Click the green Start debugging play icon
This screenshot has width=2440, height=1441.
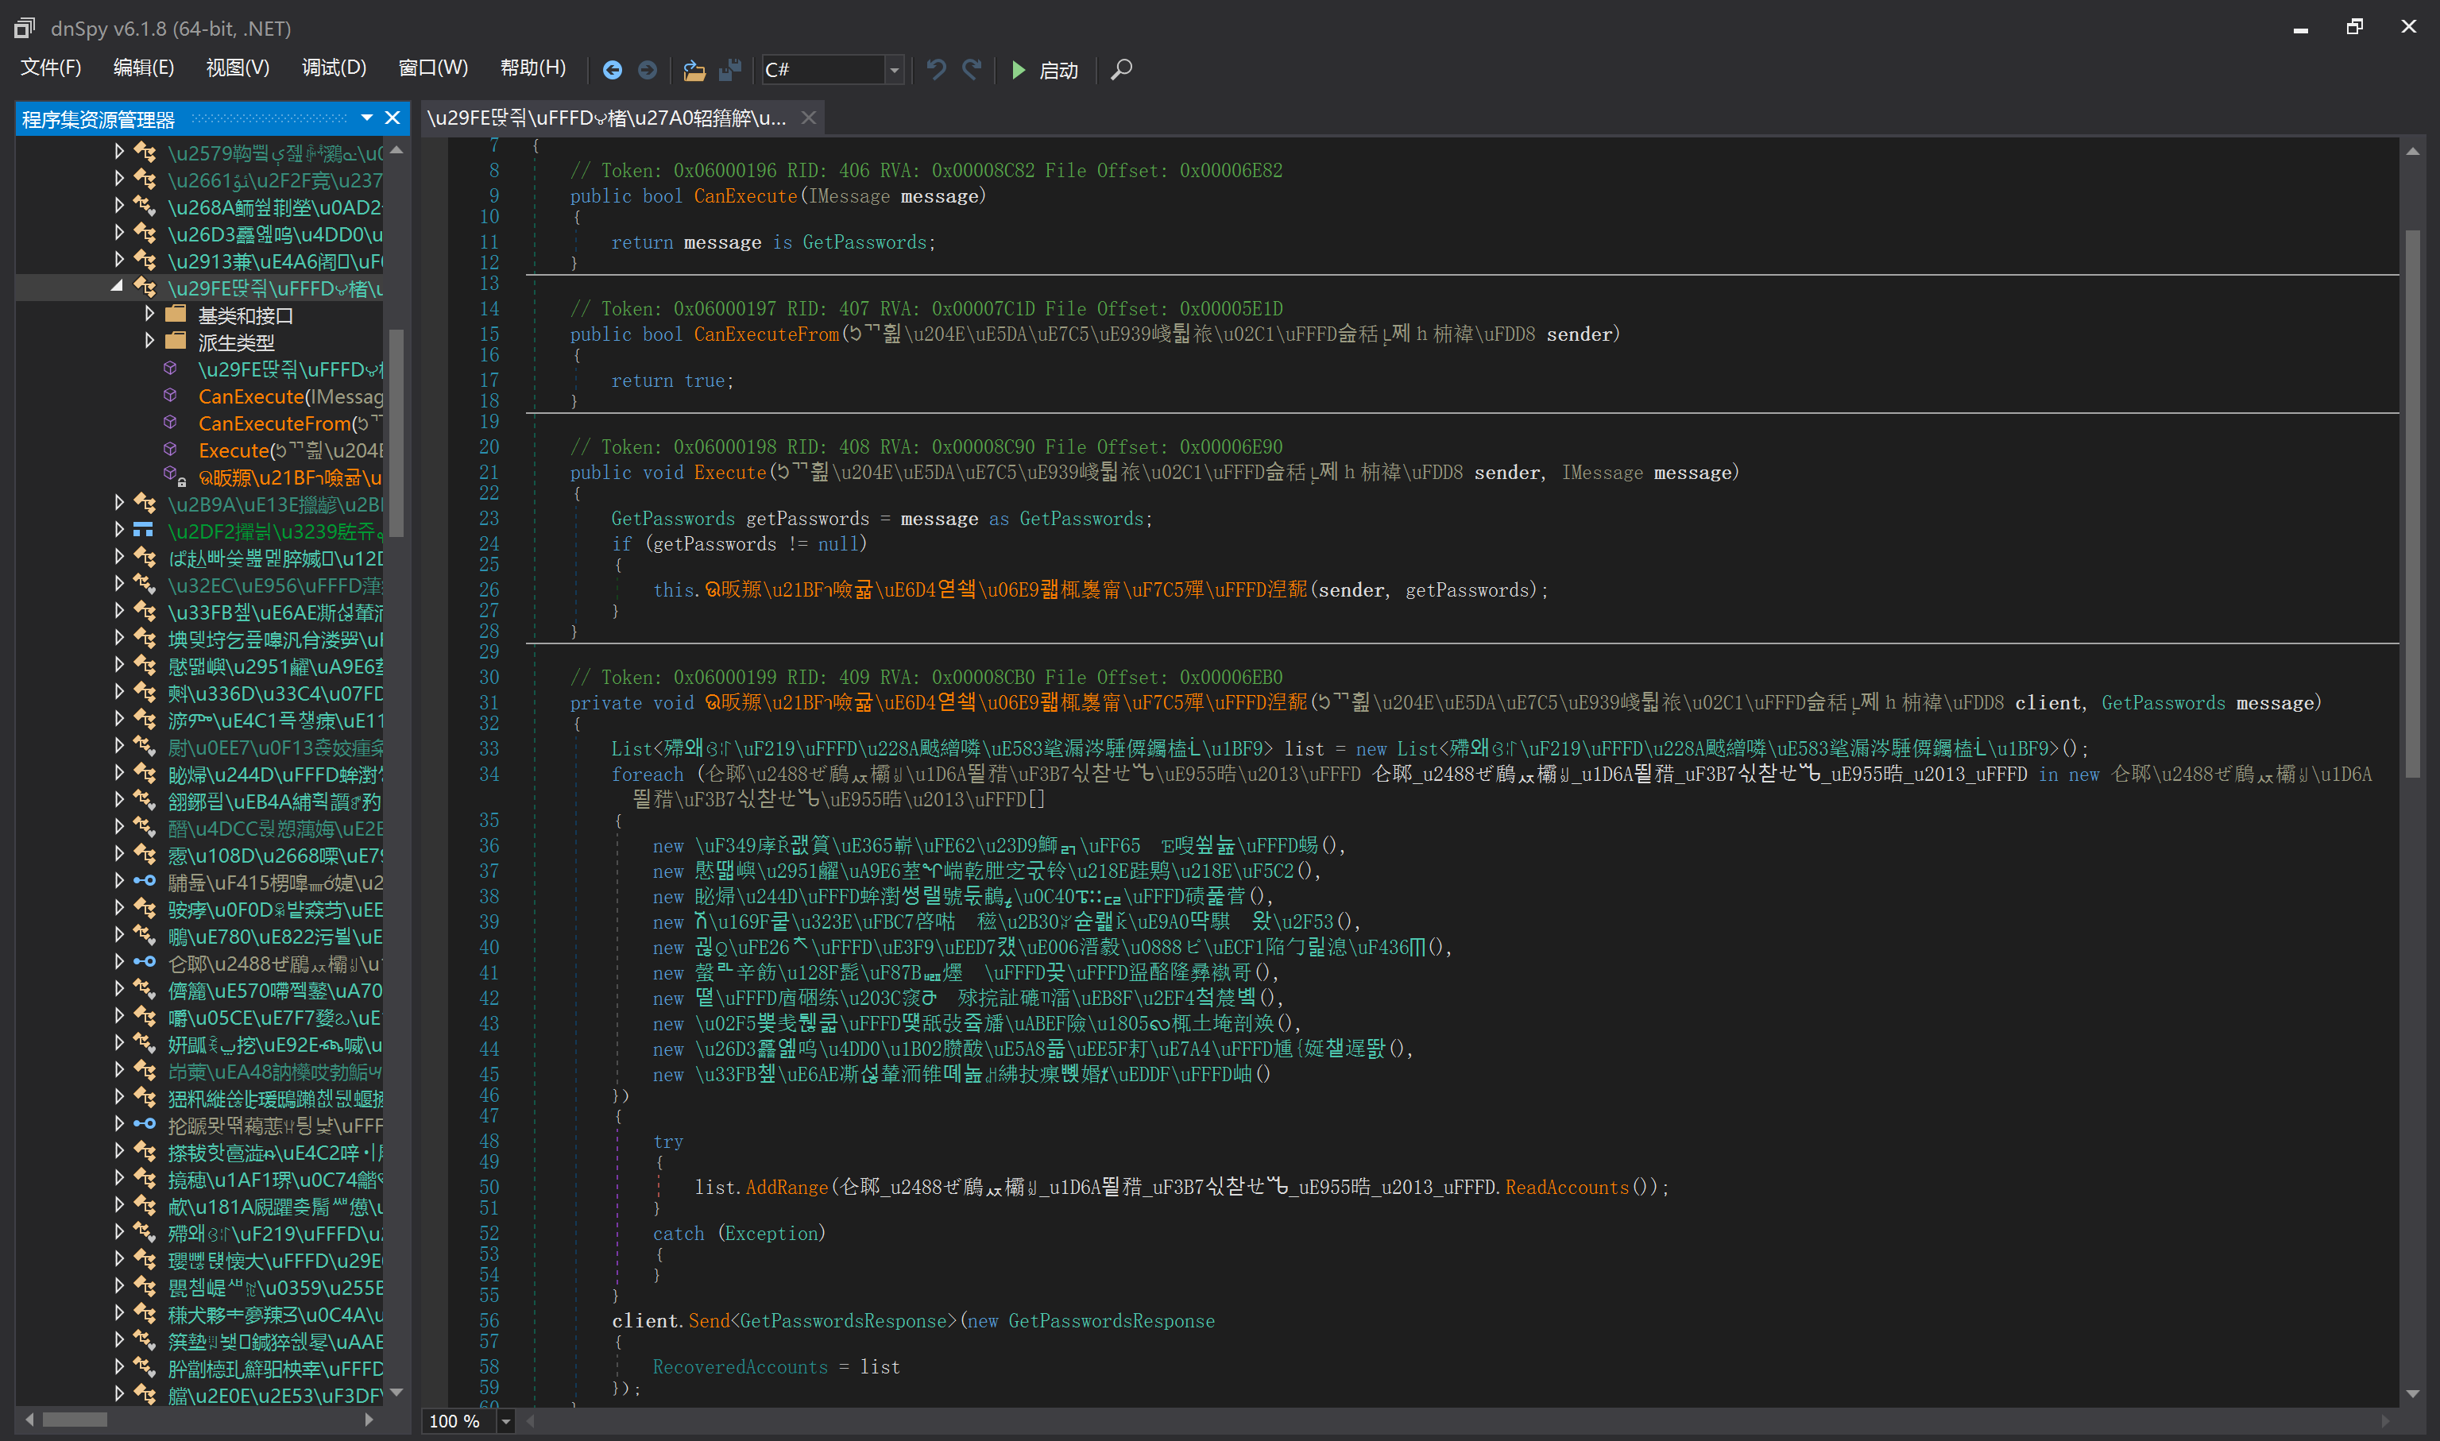(1019, 70)
